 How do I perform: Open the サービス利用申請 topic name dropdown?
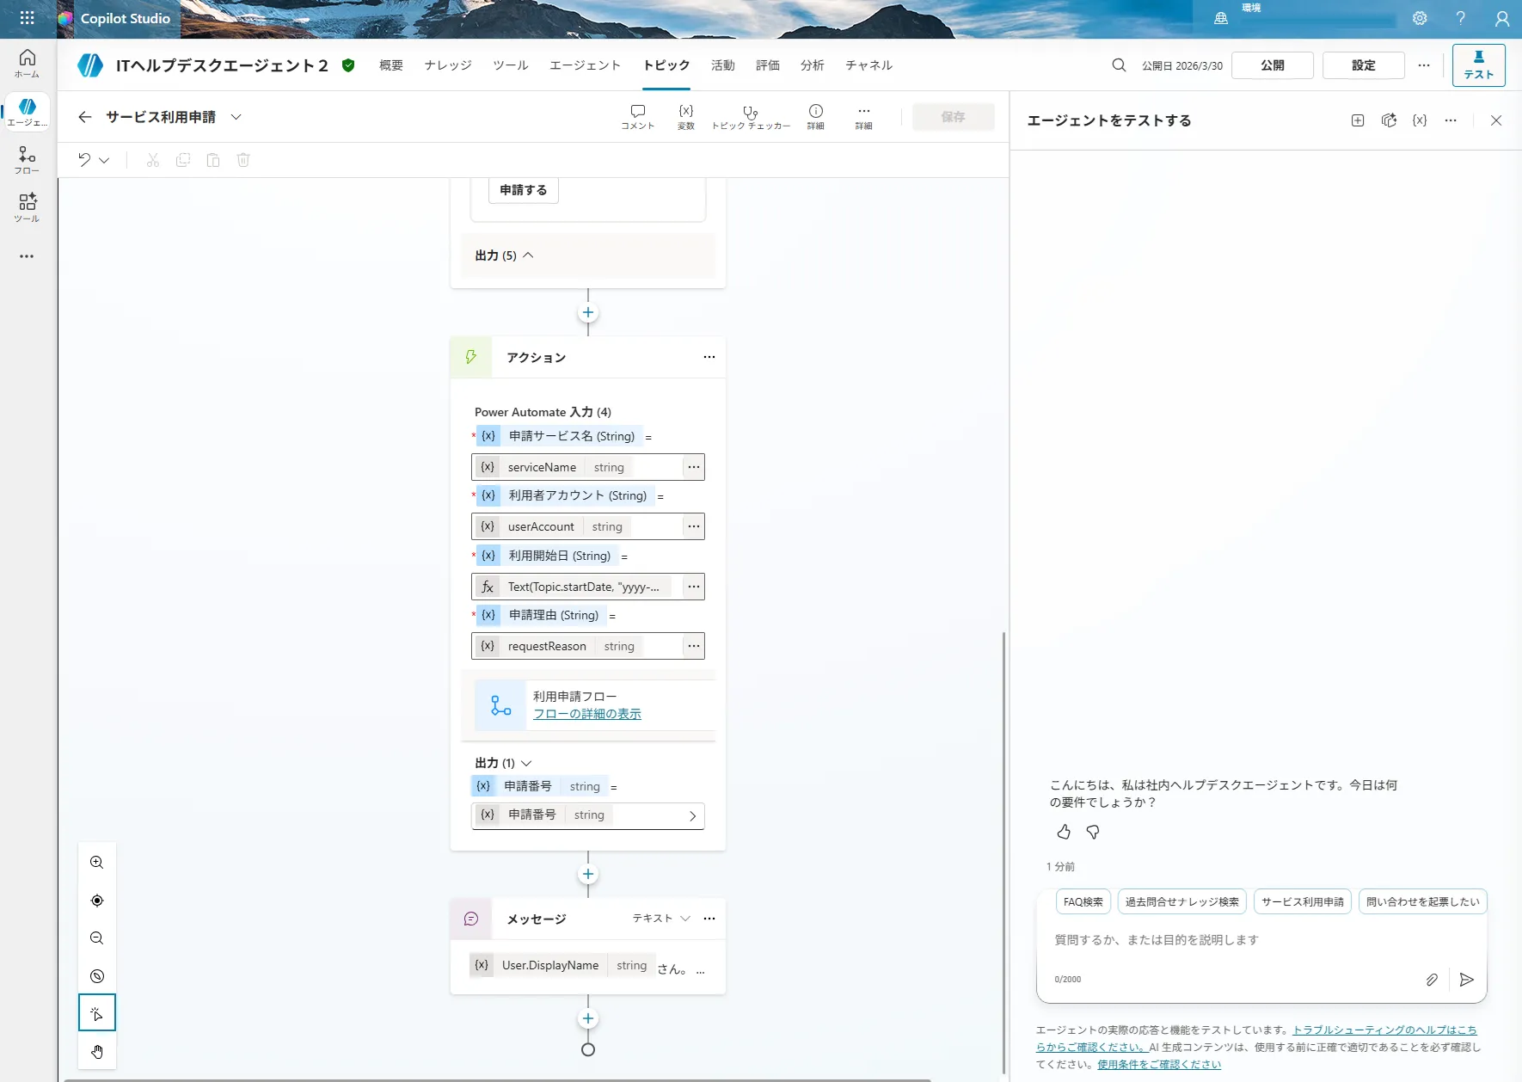point(236,117)
